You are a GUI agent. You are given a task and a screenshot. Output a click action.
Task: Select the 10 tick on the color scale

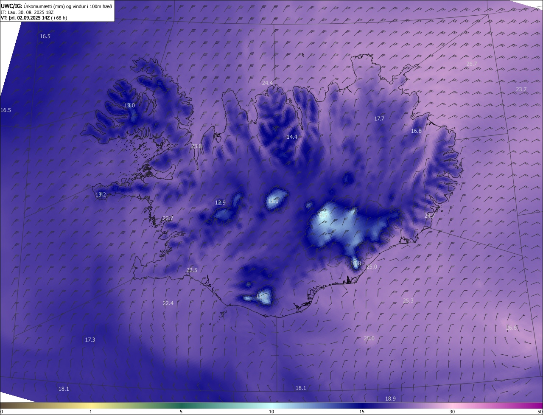pos(271,412)
